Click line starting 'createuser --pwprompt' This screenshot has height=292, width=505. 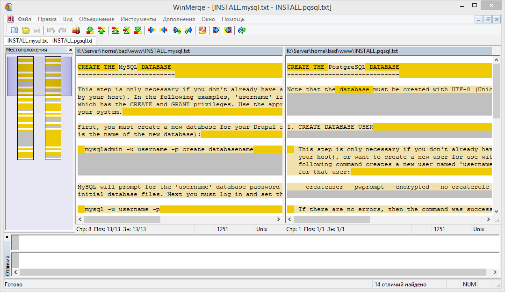pos(390,187)
